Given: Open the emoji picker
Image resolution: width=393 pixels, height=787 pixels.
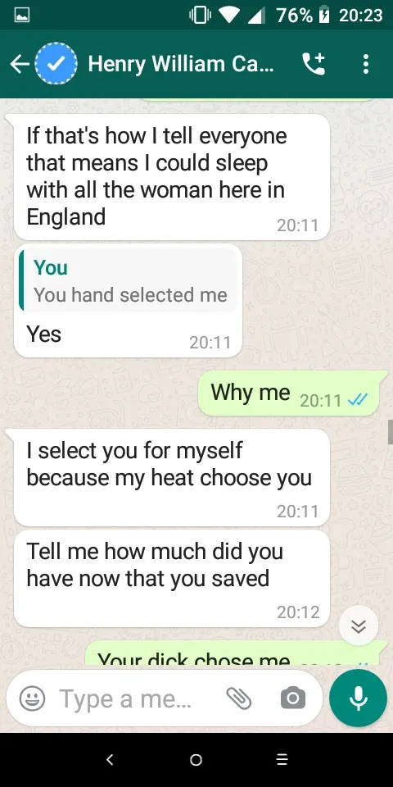Looking at the screenshot, I should (32, 698).
